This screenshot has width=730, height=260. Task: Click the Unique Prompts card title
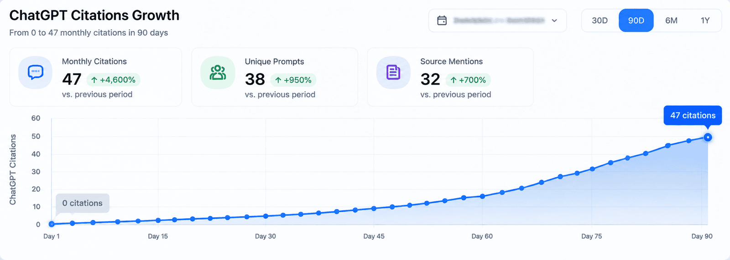point(274,61)
